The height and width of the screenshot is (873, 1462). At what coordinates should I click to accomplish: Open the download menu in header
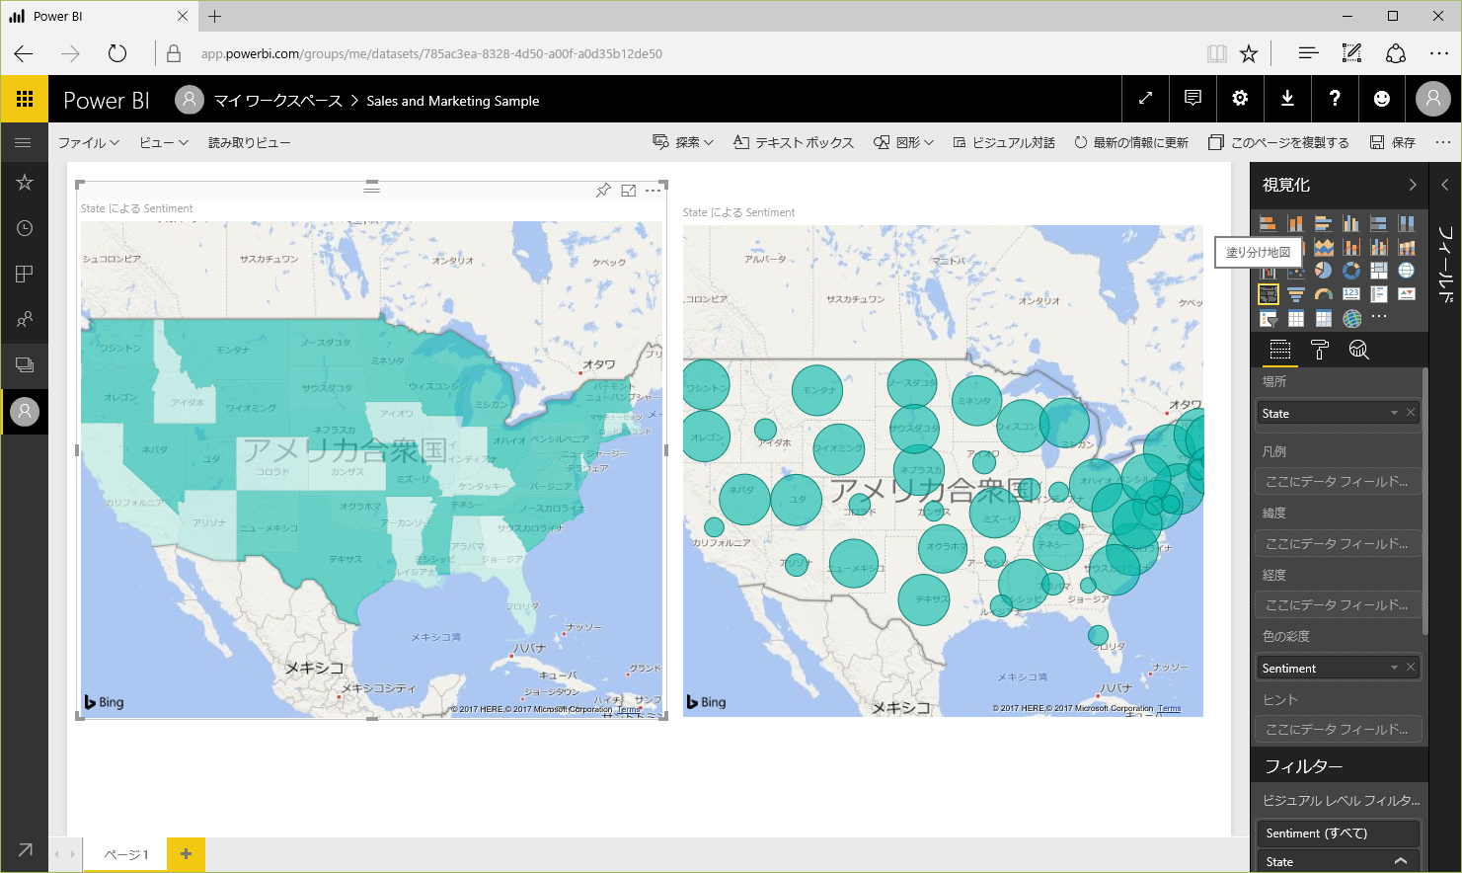1287,99
